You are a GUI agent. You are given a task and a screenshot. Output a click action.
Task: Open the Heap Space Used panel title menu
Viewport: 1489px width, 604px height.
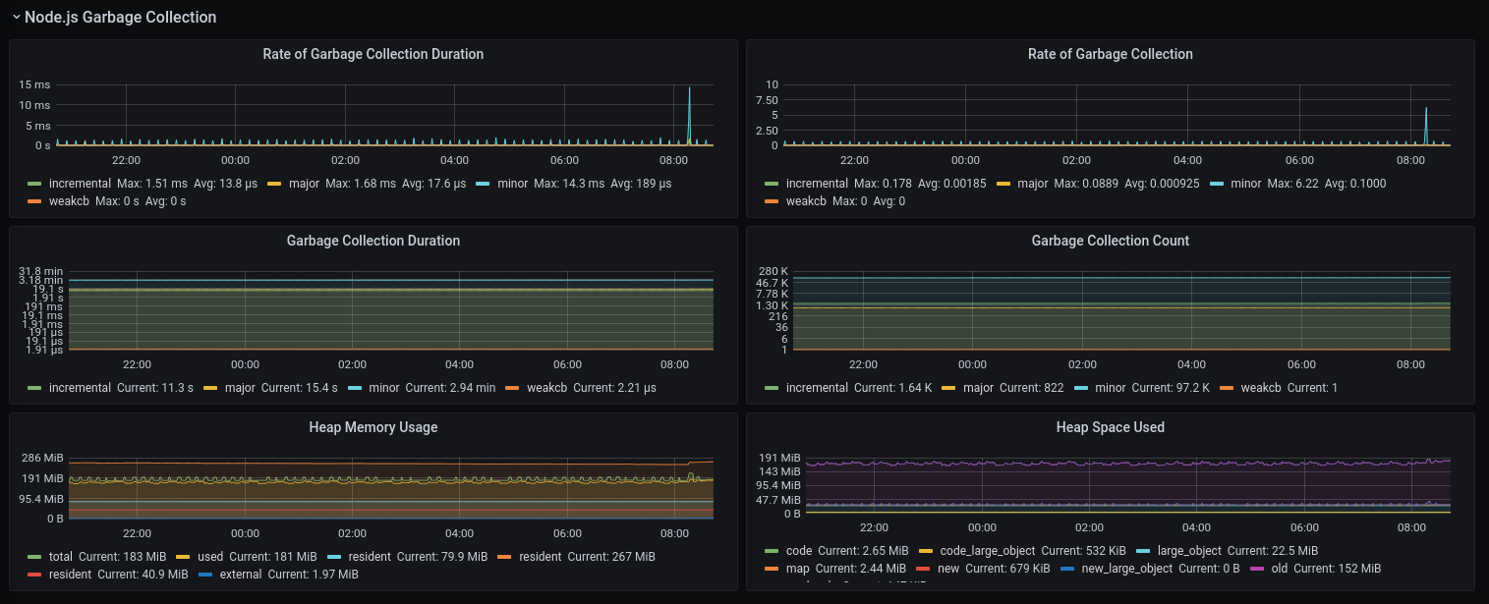[1110, 427]
